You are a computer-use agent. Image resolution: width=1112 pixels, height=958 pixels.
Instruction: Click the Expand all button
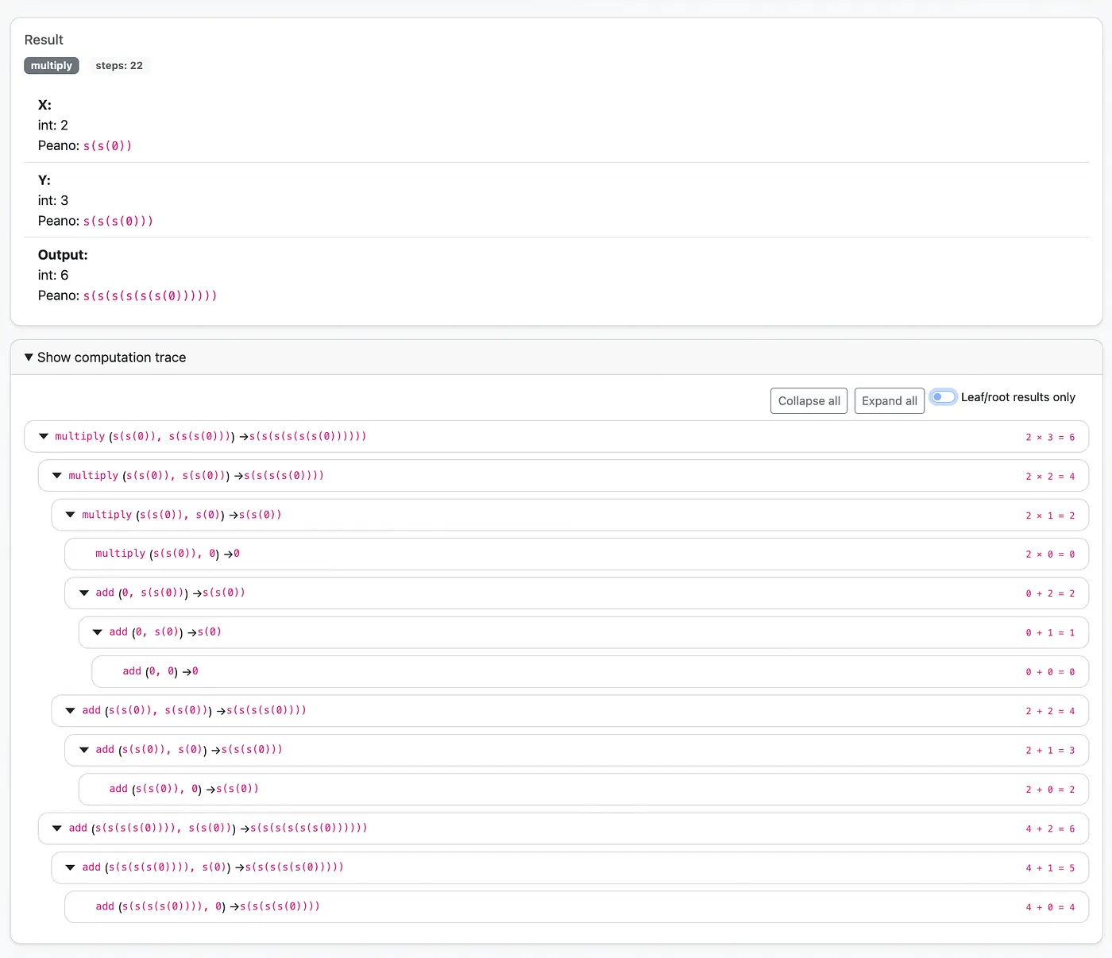click(889, 401)
